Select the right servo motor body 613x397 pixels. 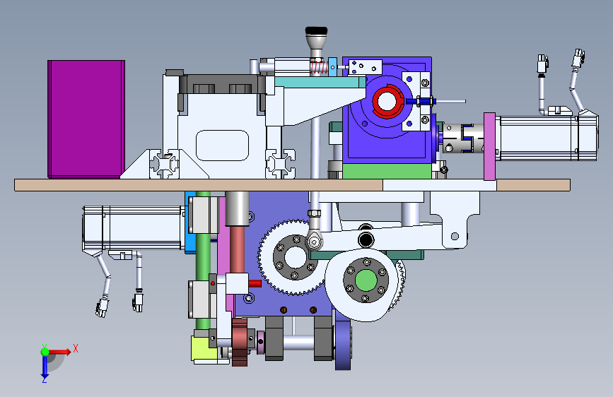coord(548,138)
